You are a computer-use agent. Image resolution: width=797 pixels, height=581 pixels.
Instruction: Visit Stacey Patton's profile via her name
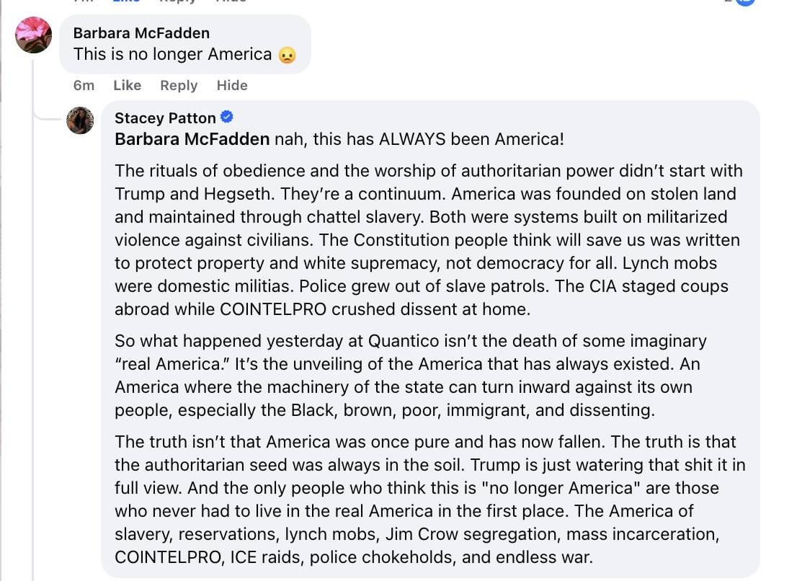(x=165, y=118)
